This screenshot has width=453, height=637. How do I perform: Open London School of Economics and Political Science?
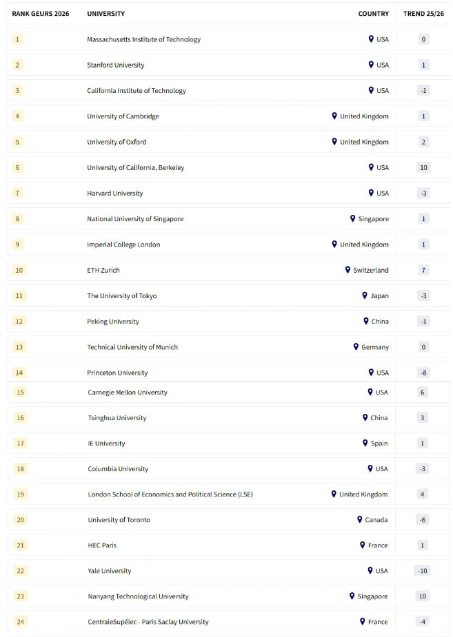(170, 494)
